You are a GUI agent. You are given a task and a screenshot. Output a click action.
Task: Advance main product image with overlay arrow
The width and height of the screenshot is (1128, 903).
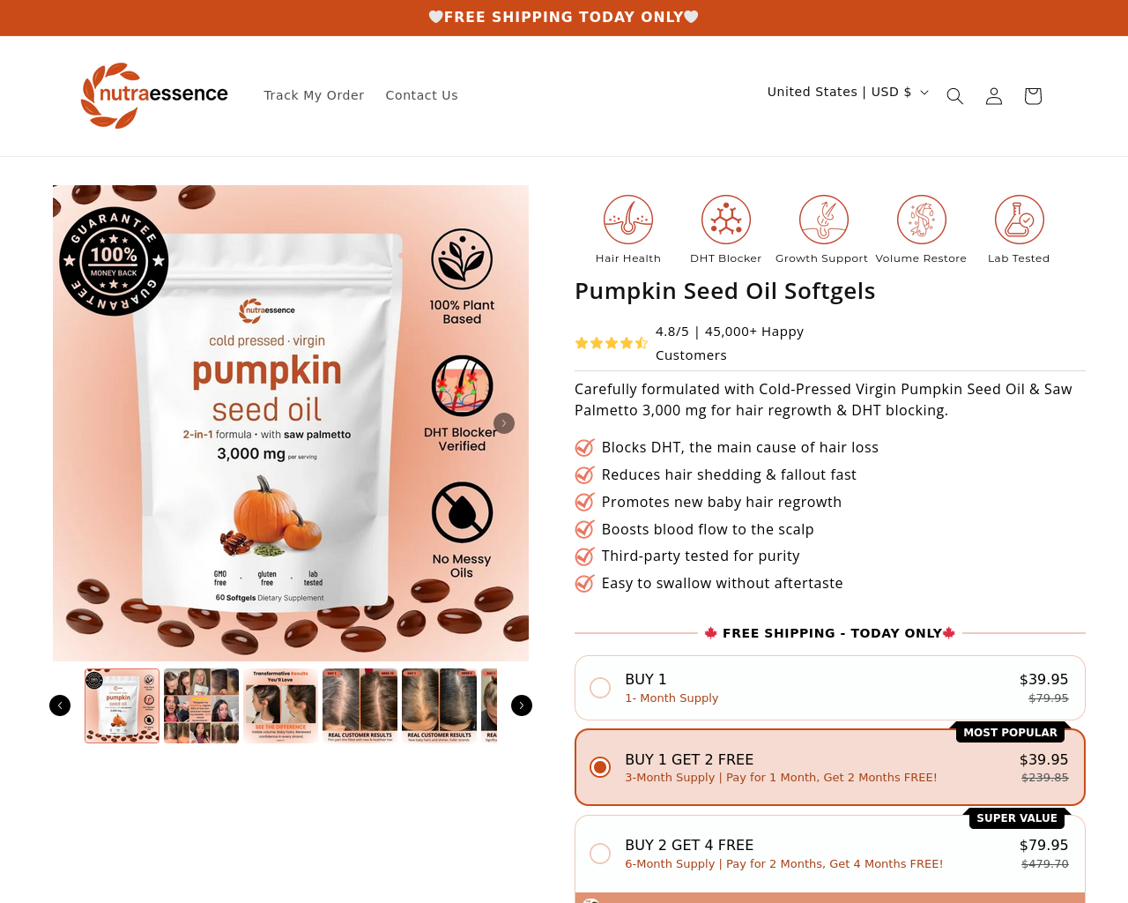[x=504, y=423]
